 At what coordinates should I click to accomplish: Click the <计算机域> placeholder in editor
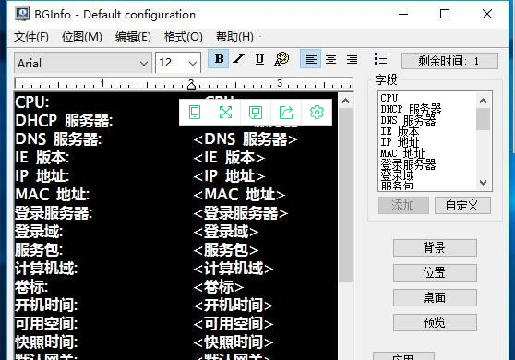coord(234,269)
